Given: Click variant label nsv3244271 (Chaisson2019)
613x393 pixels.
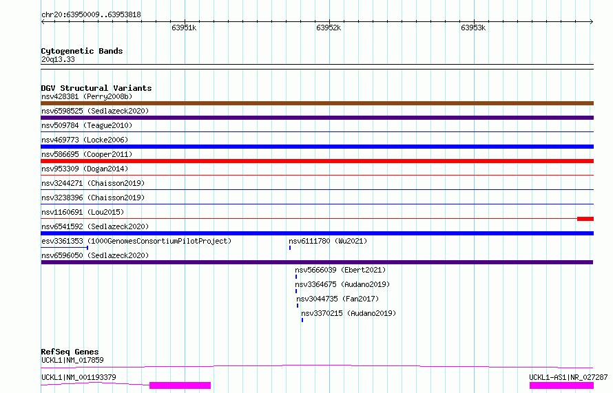Looking at the screenshot, I should click(93, 183).
